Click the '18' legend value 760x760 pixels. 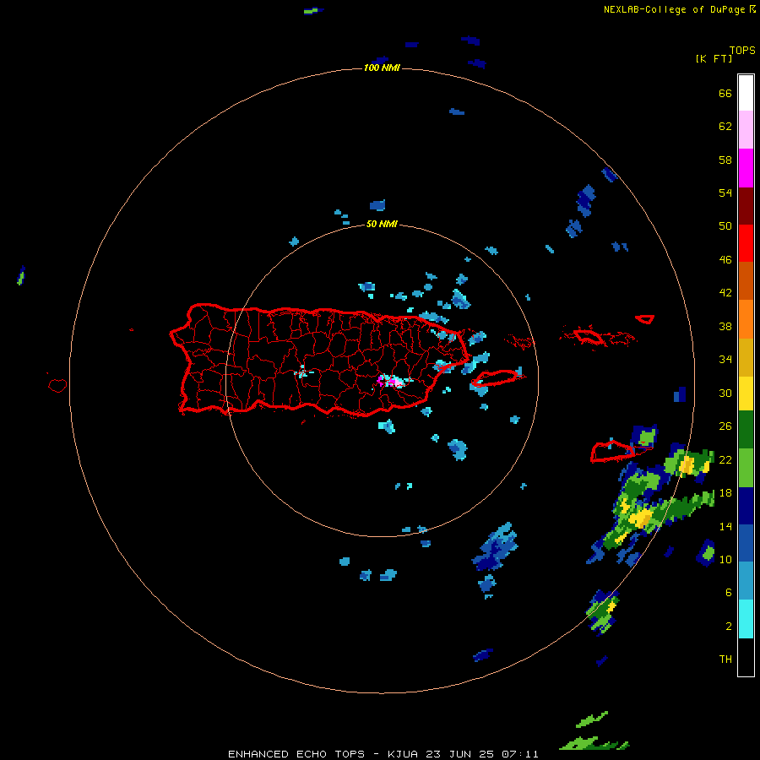click(x=725, y=493)
